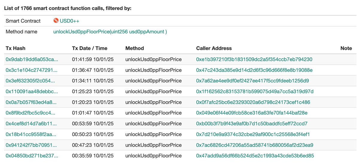Image resolution: width=359 pixels, height=168 pixels.
Task: Open transaction hash 0x04850bd271be237...
Action: [32, 156]
